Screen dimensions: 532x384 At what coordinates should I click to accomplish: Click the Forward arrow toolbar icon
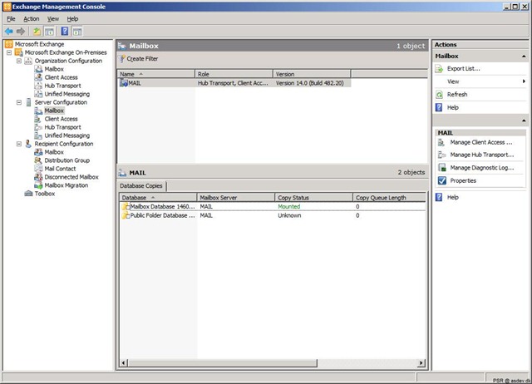click(x=21, y=32)
